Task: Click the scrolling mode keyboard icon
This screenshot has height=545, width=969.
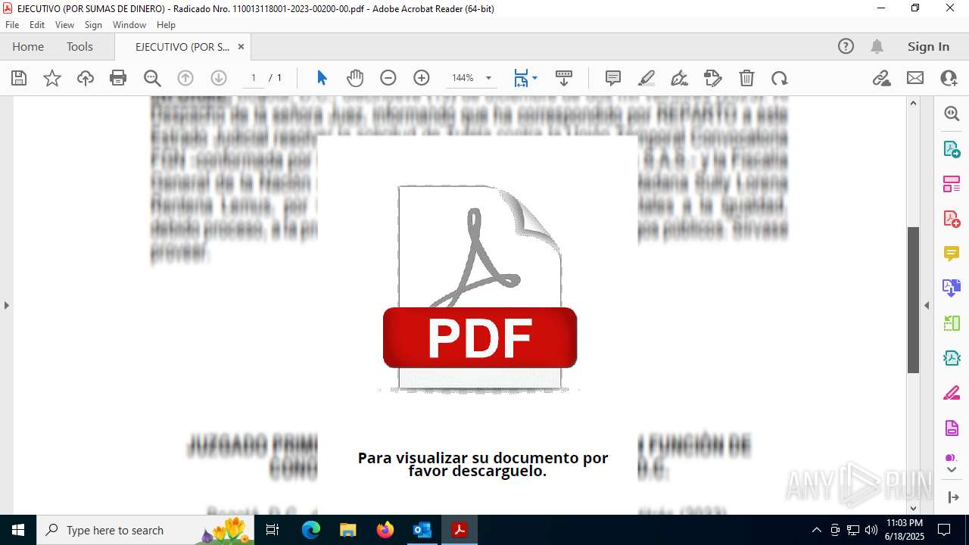Action: [564, 78]
